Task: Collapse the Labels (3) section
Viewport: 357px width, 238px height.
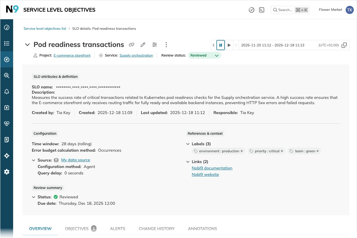Action: 188,144
